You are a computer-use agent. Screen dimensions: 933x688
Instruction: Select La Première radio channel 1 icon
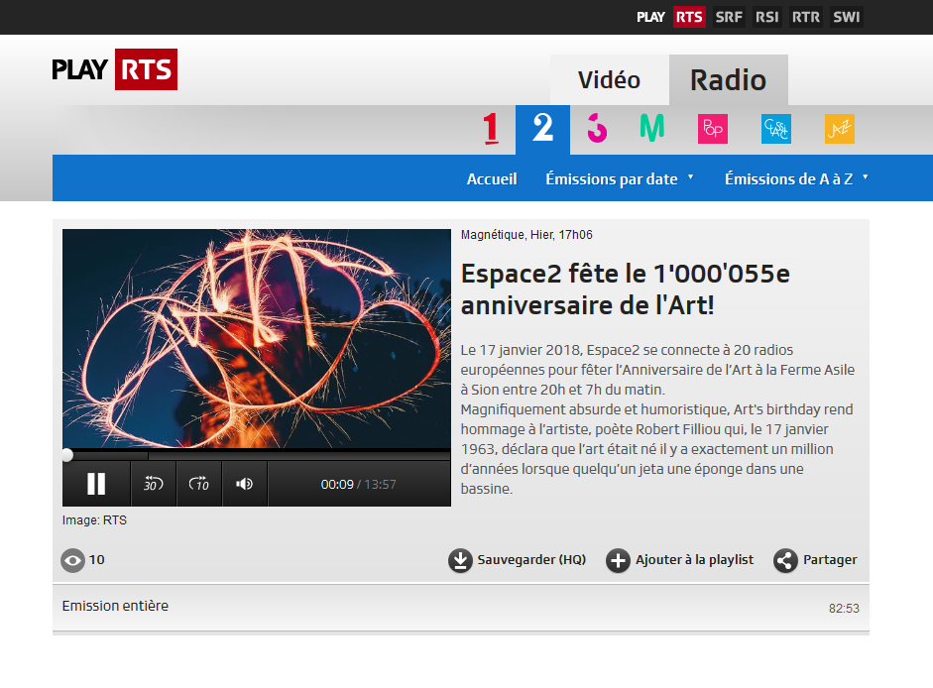pos(491,129)
